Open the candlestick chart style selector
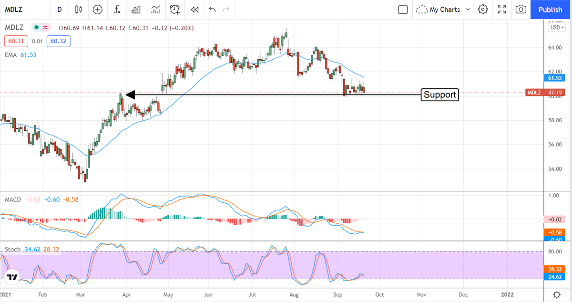Screen dimensions: 572x302 click(x=79, y=9)
